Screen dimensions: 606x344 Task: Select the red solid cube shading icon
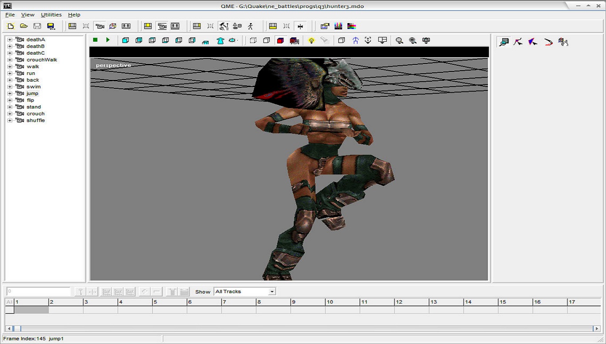[x=280, y=40]
